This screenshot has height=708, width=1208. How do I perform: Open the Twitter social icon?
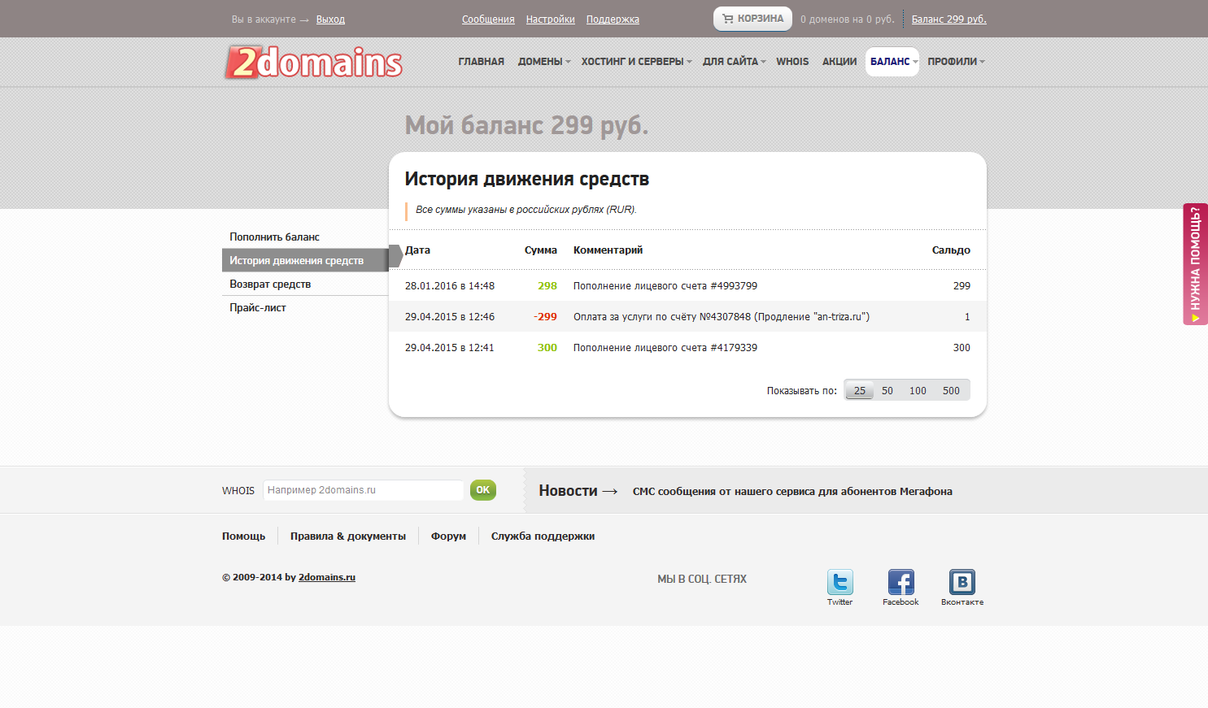click(x=839, y=582)
